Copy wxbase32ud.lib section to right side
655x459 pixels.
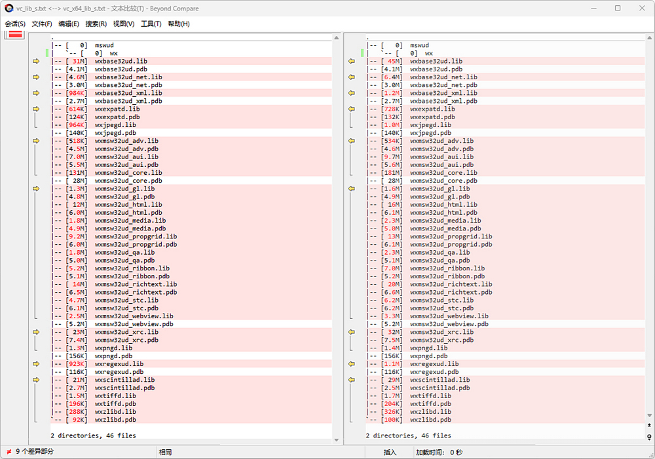[36, 61]
